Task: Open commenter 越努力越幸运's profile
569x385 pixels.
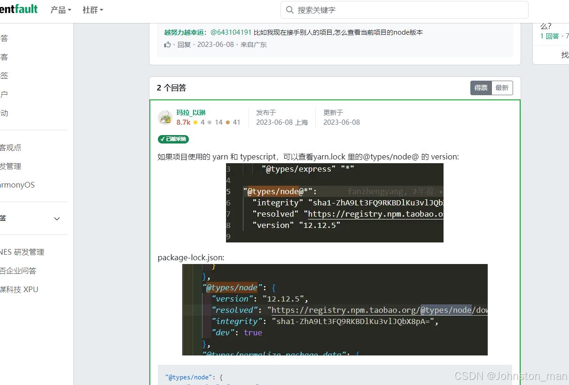Action: point(184,32)
